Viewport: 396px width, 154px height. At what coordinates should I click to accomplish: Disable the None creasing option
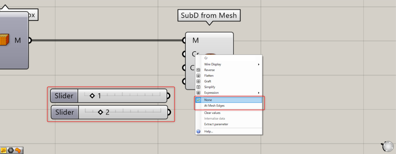point(208,100)
